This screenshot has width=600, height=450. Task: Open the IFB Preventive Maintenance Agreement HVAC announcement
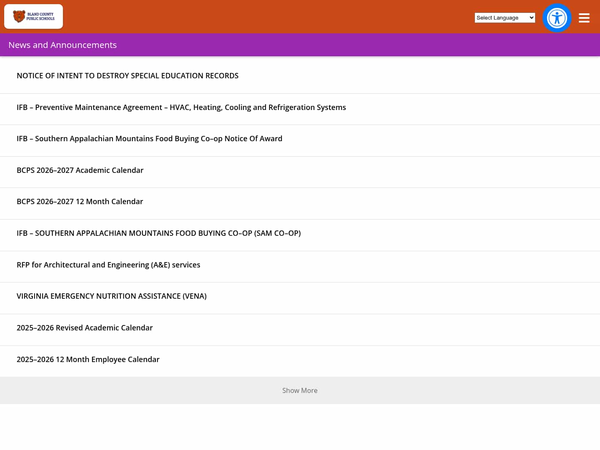181,107
